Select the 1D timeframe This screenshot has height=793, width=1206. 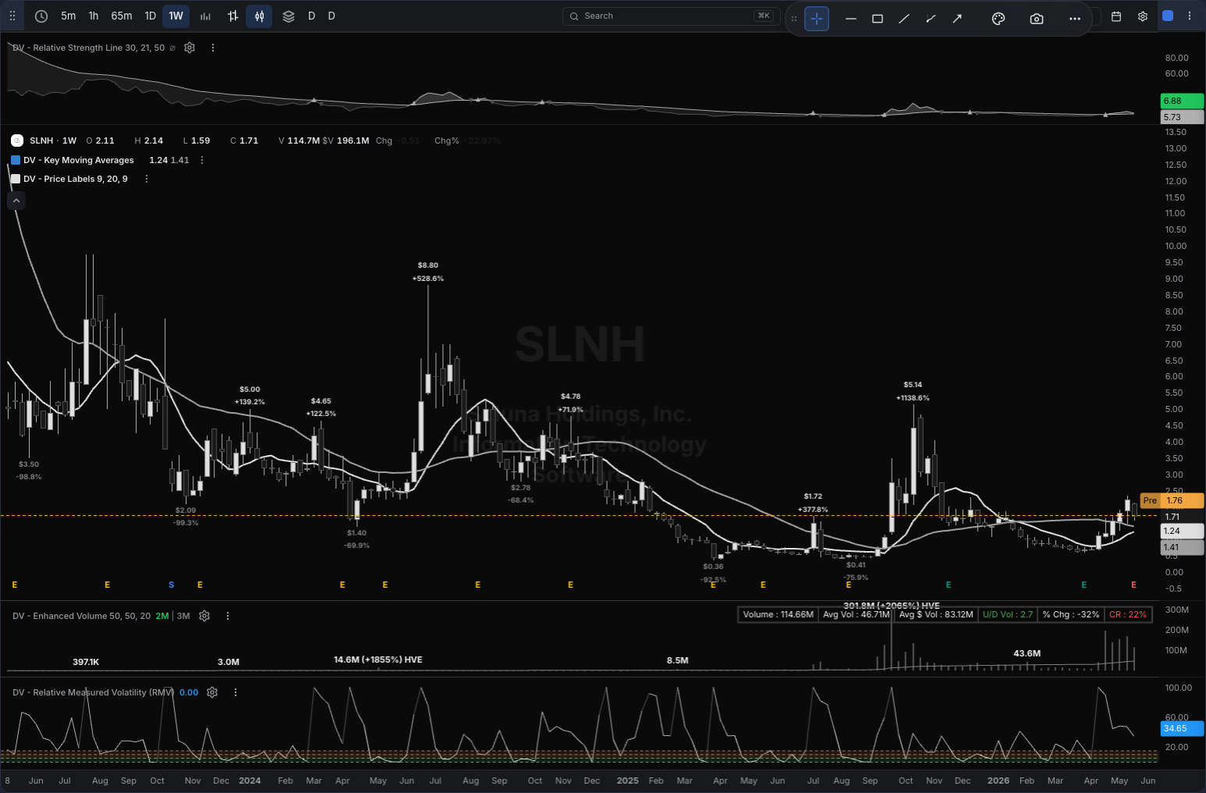[151, 16]
